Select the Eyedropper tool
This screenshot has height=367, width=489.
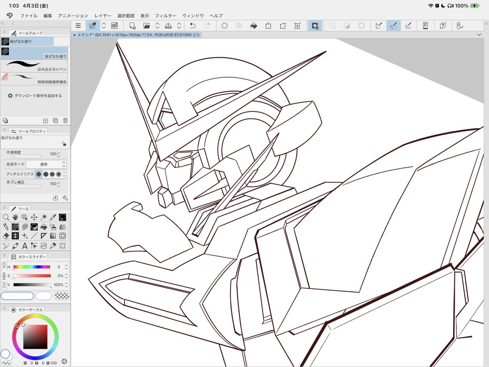[53, 217]
